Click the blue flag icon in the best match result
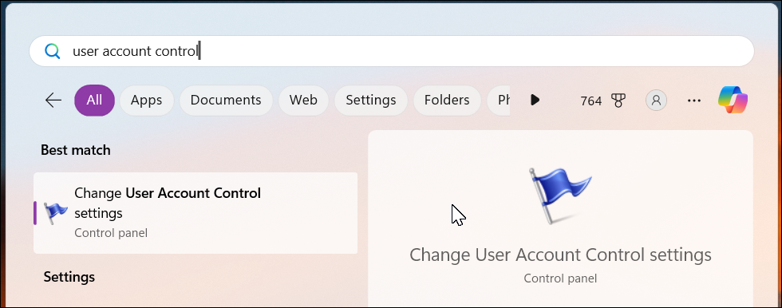Viewport: 782px width, 308px height. [55, 213]
